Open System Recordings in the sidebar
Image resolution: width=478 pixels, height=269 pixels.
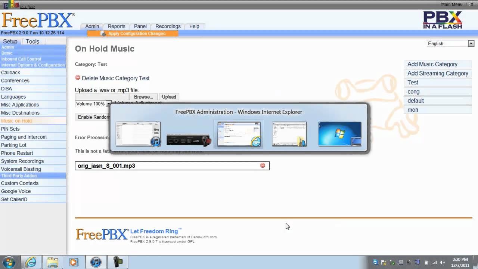[33, 161]
